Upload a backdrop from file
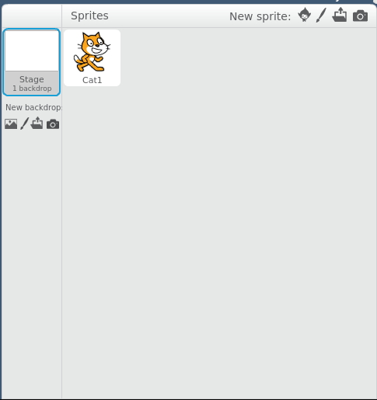 click(37, 123)
